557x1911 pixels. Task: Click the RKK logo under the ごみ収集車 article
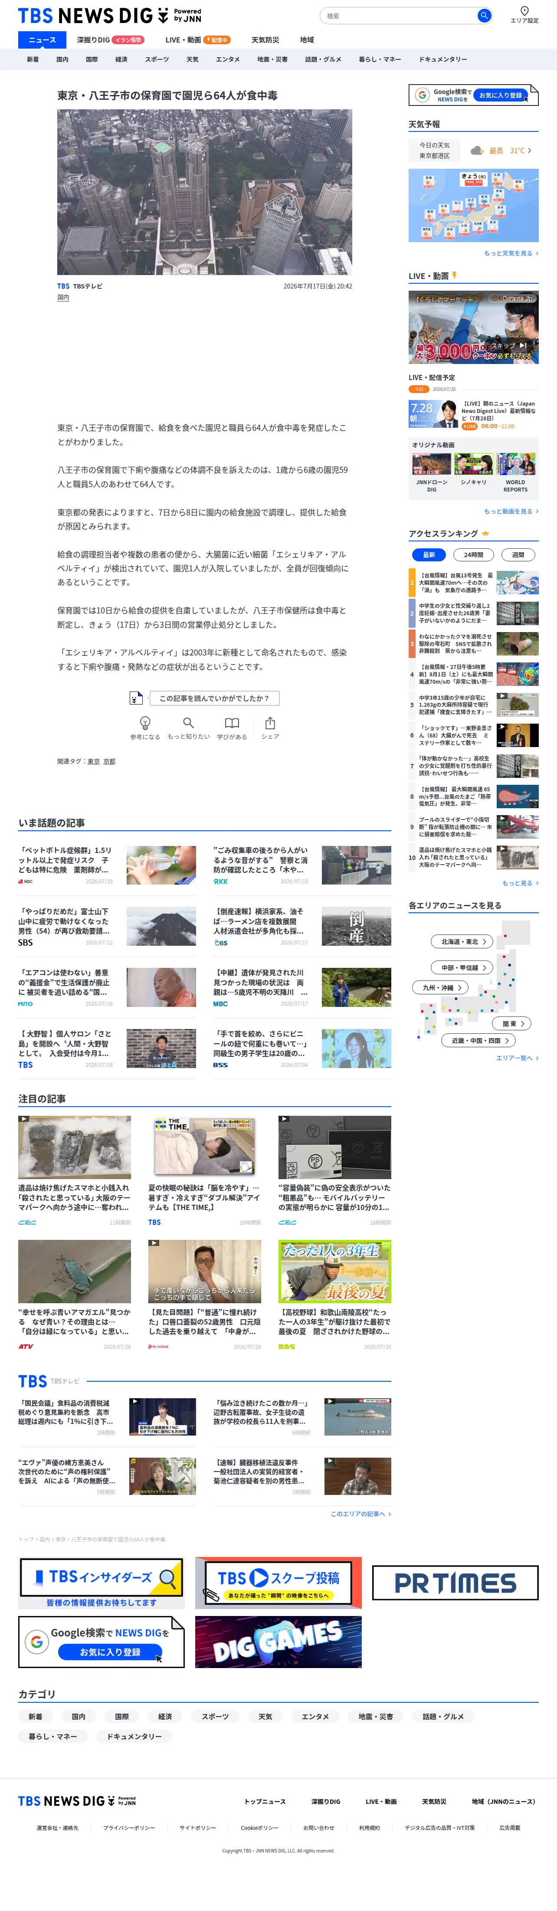(x=220, y=881)
